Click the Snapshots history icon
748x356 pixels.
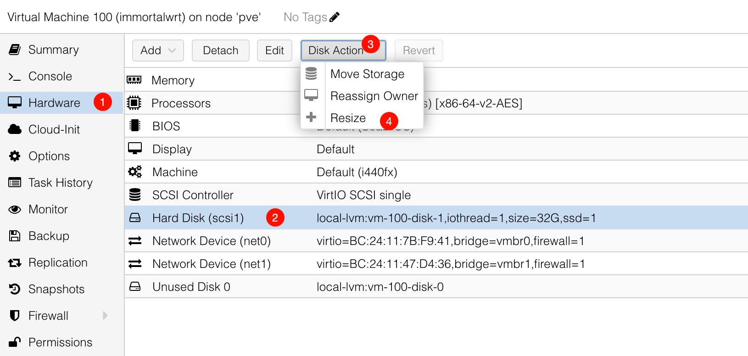point(15,289)
